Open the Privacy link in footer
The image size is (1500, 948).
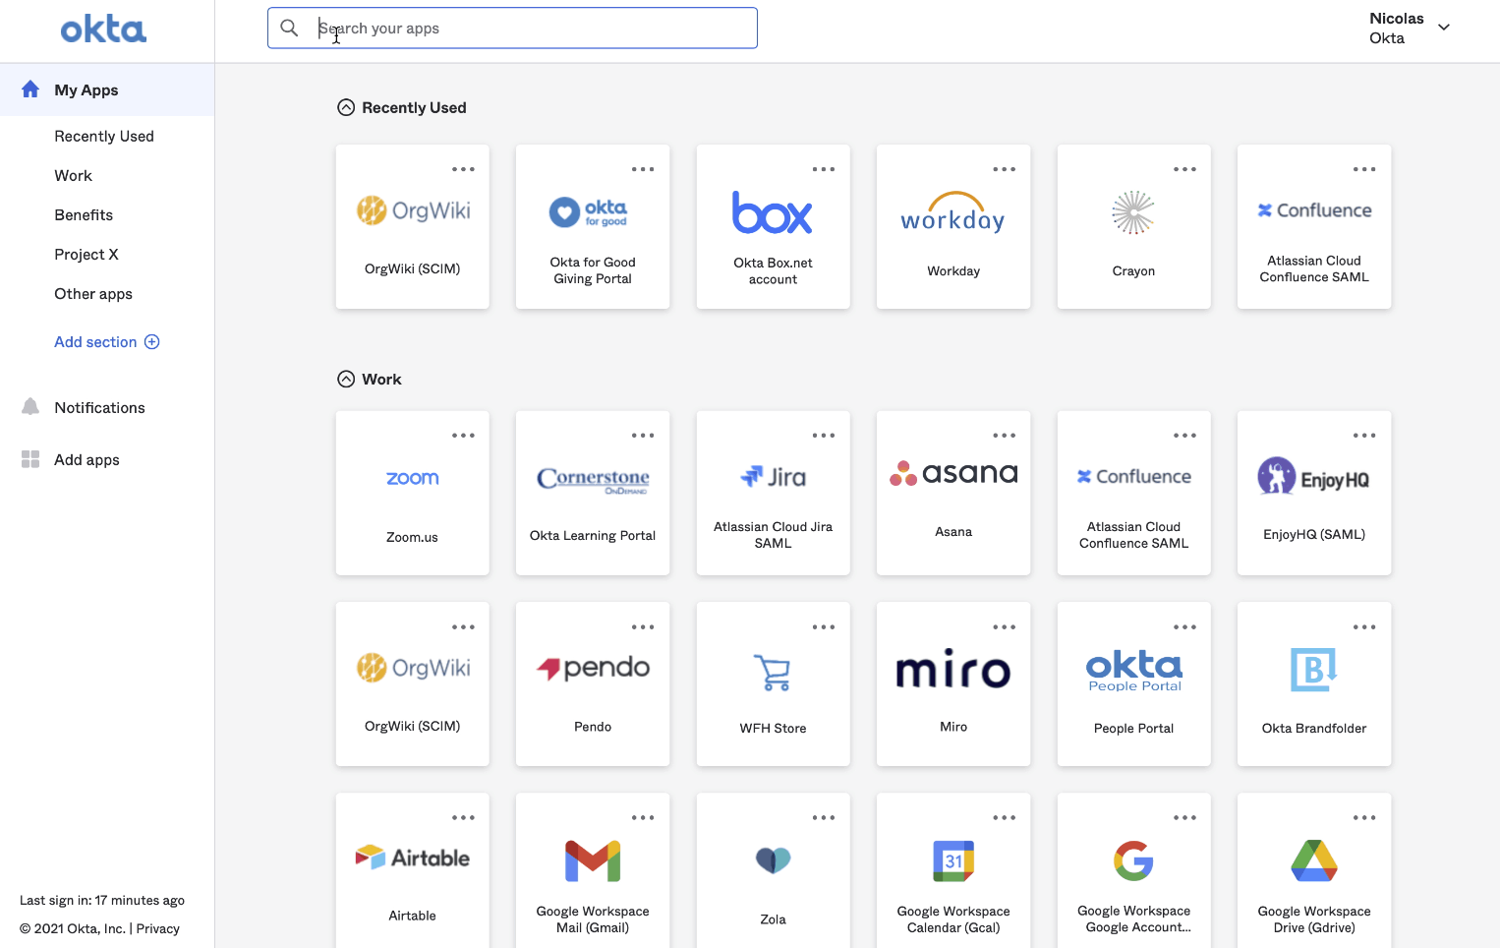[158, 928]
